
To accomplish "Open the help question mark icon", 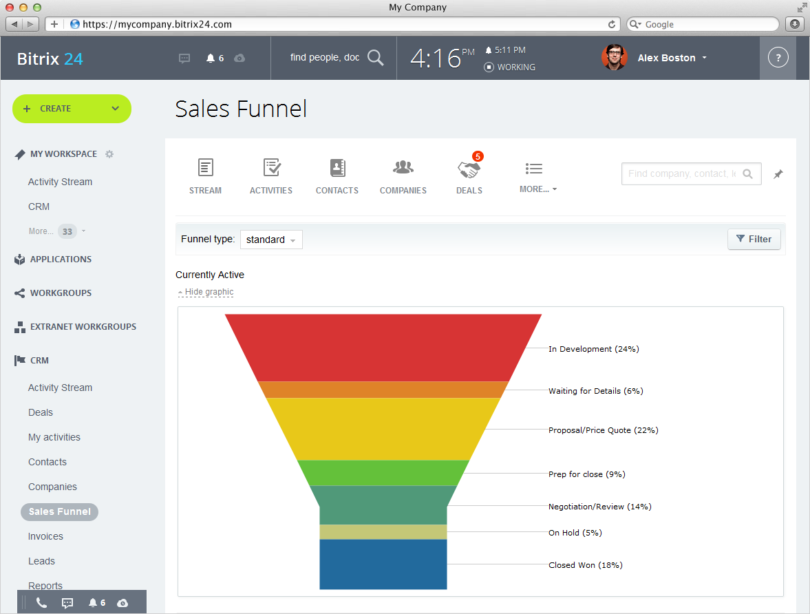I will click(x=778, y=58).
